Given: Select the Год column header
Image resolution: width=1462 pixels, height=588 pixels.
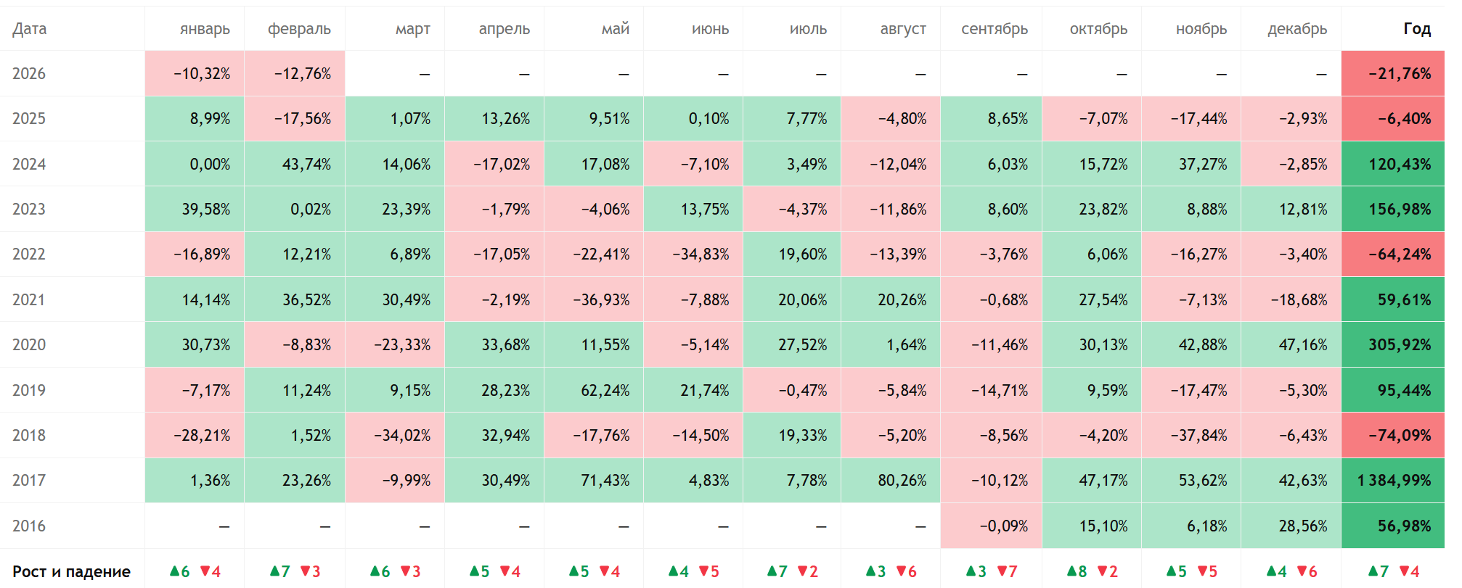Looking at the screenshot, I should point(1416,29).
